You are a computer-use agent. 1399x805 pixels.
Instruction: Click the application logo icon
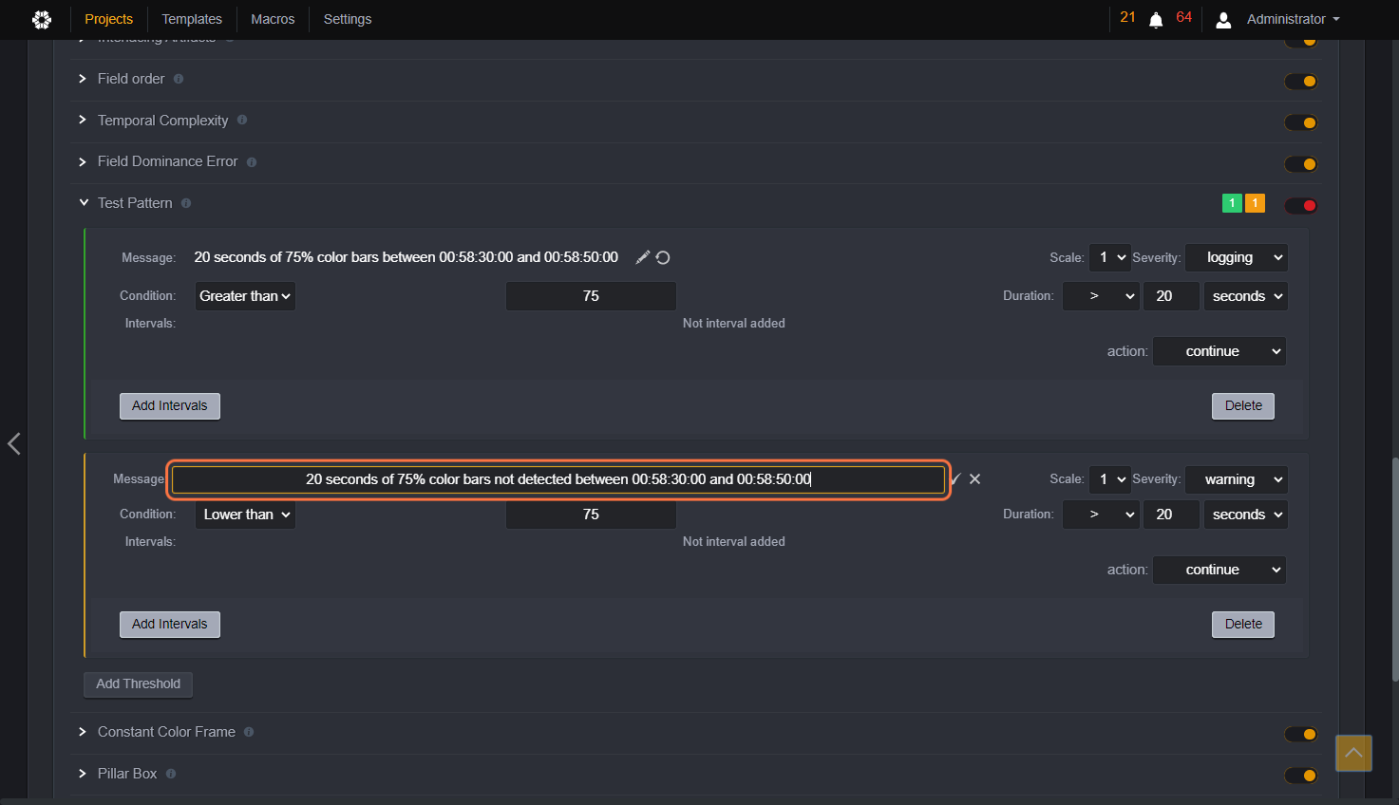42,19
